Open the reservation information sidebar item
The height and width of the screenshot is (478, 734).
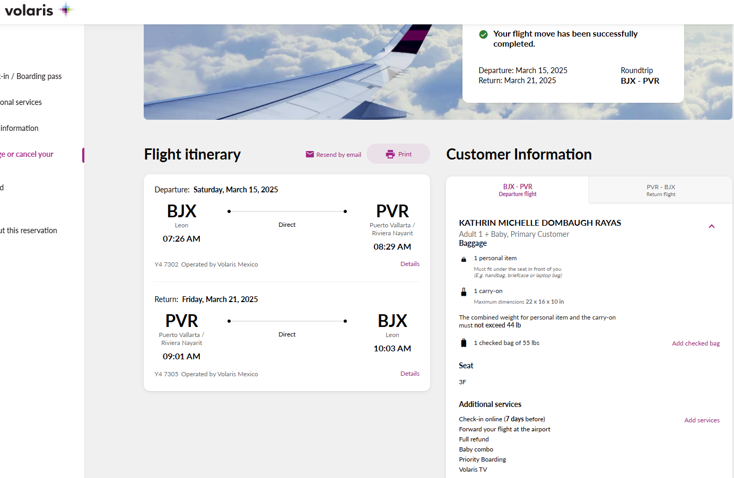(19, 128)
